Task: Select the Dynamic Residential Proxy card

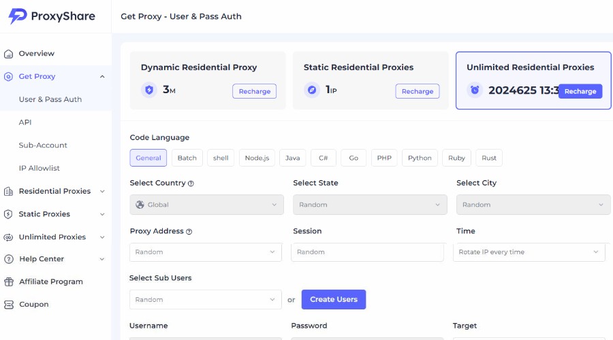Action: click(x=208, y=80)
